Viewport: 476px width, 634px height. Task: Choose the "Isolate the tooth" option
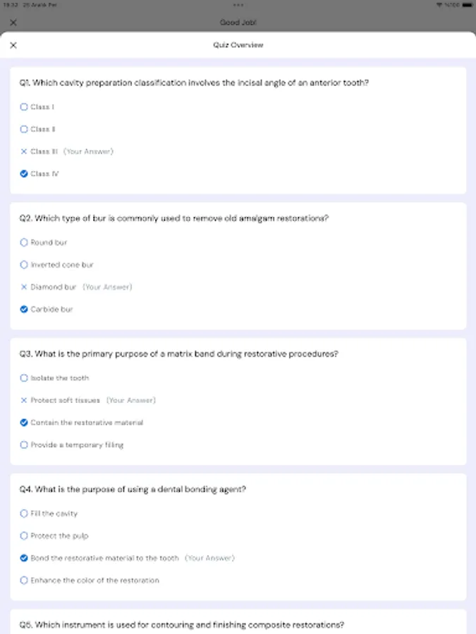point(23,377)
